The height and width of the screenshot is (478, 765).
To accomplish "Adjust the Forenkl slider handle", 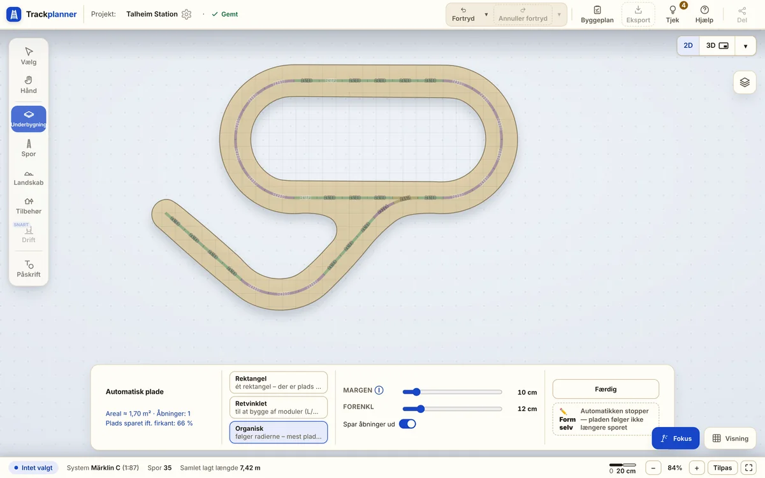I will [x=420, y=409].
